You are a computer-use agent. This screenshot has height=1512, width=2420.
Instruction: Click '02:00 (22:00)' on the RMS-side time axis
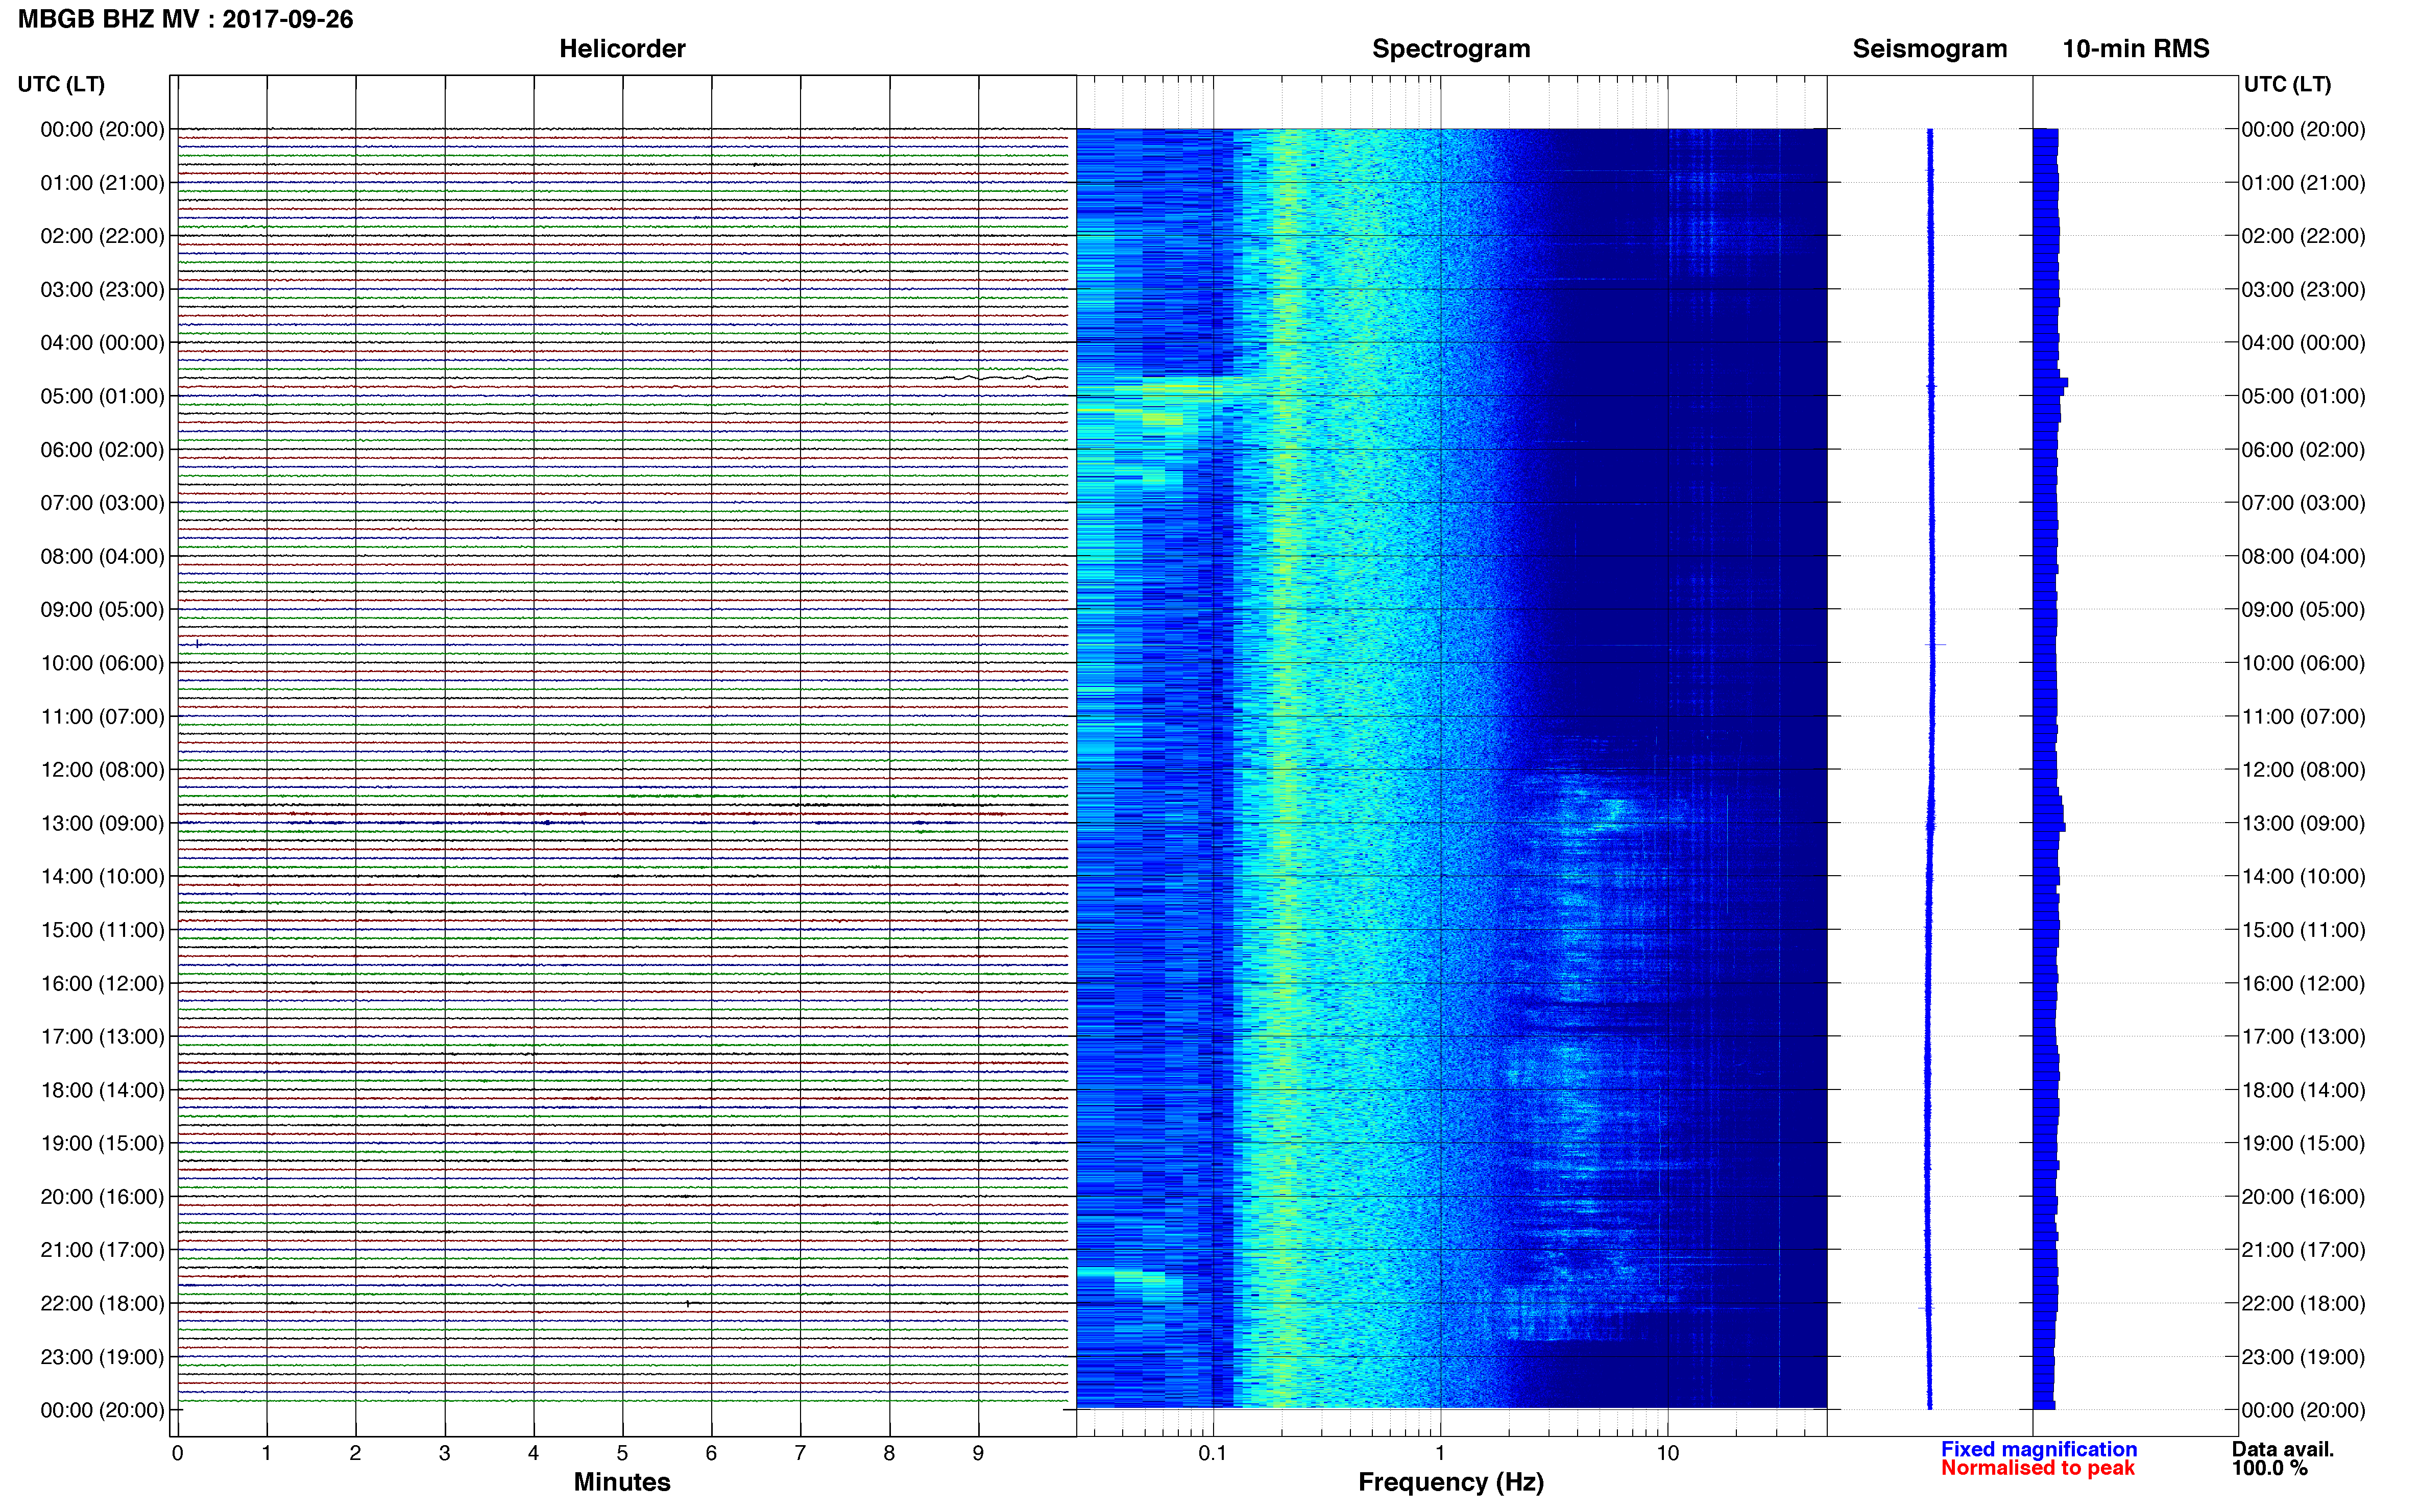tap(2303, 236)
